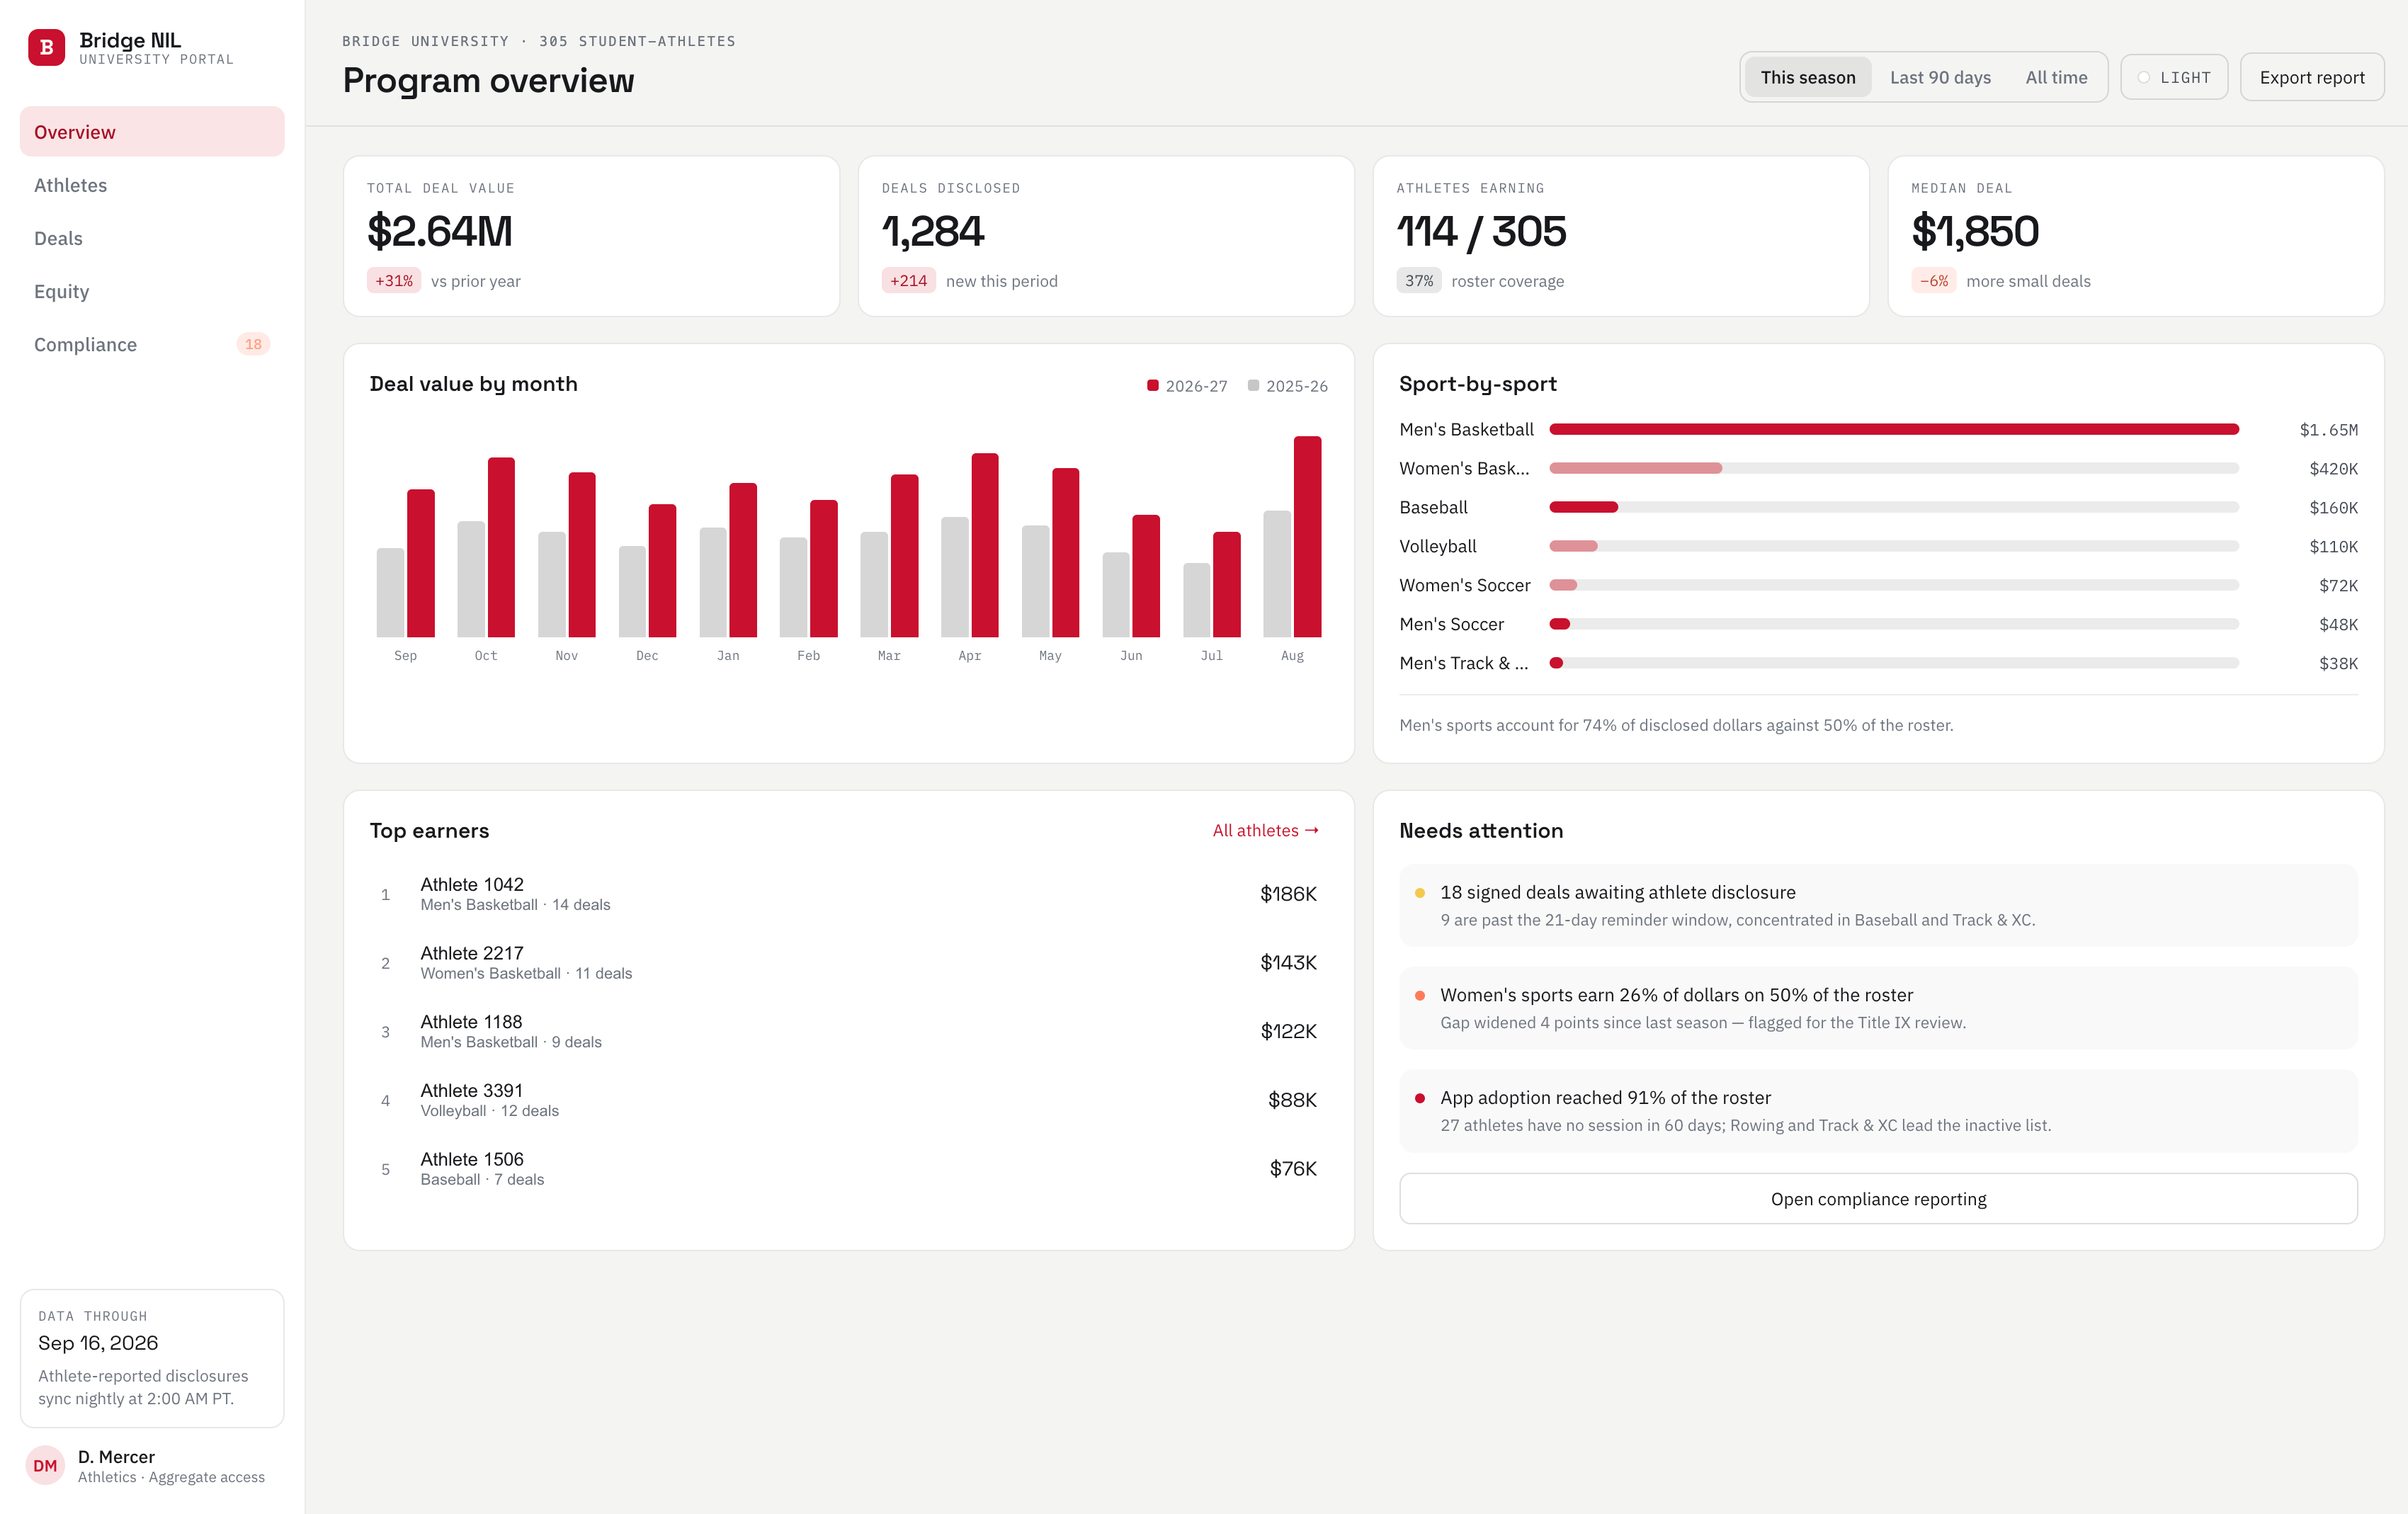This screenshot has height=1514, width=2408.
Task: Click the red Jul bar in chart
Action: 1227,584
